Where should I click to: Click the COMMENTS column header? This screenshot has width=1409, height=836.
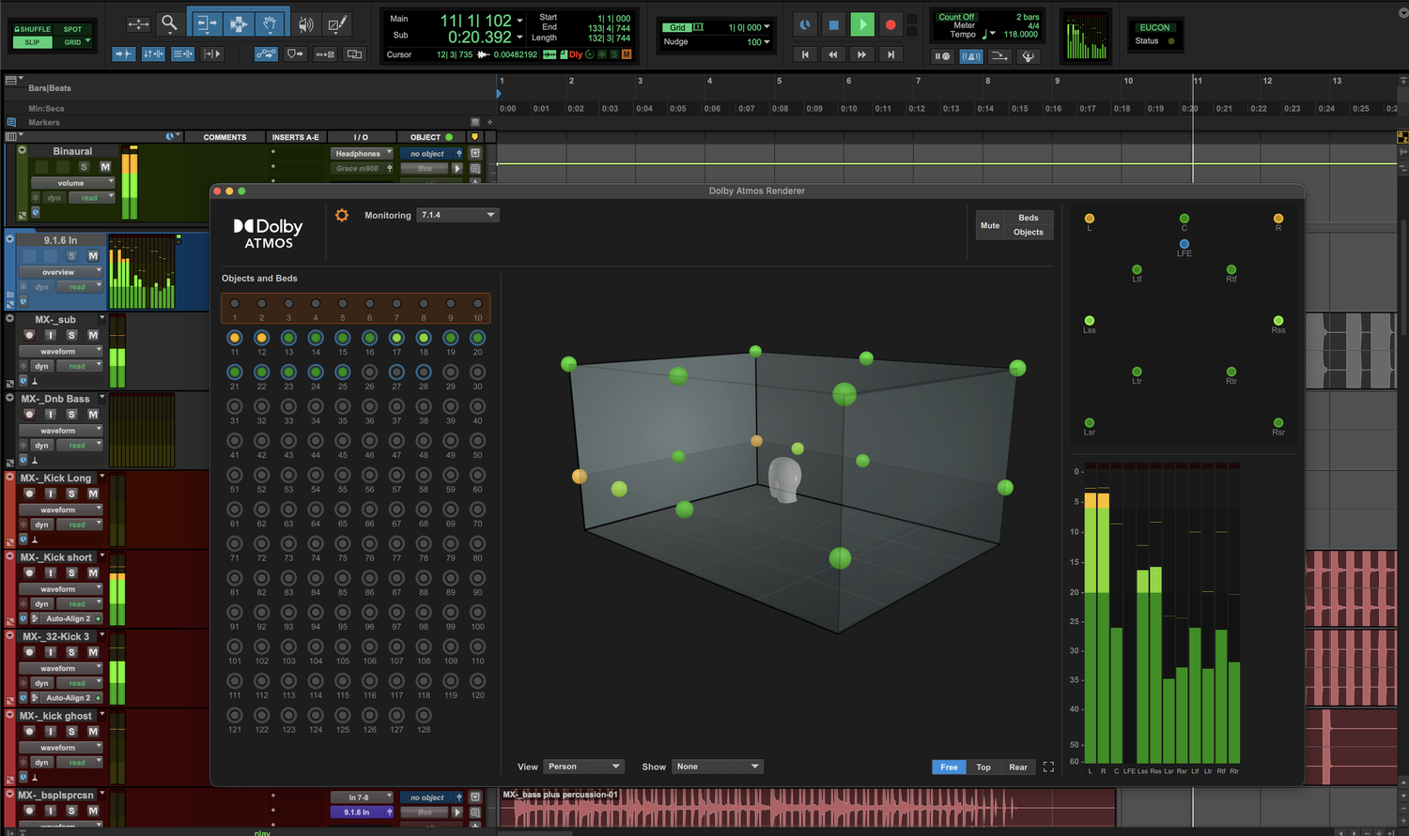coord(225,137)
